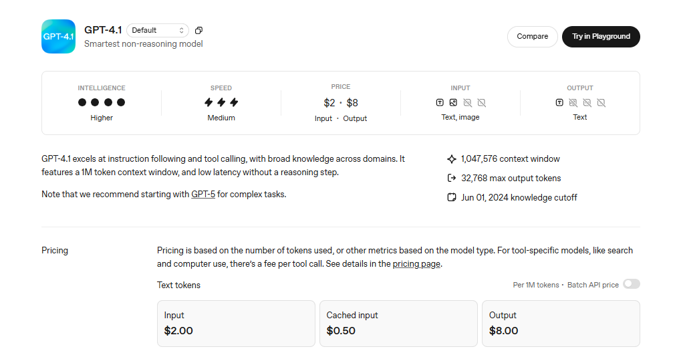
Task: Click the context window sparkle icon
Action: (452, 159)
